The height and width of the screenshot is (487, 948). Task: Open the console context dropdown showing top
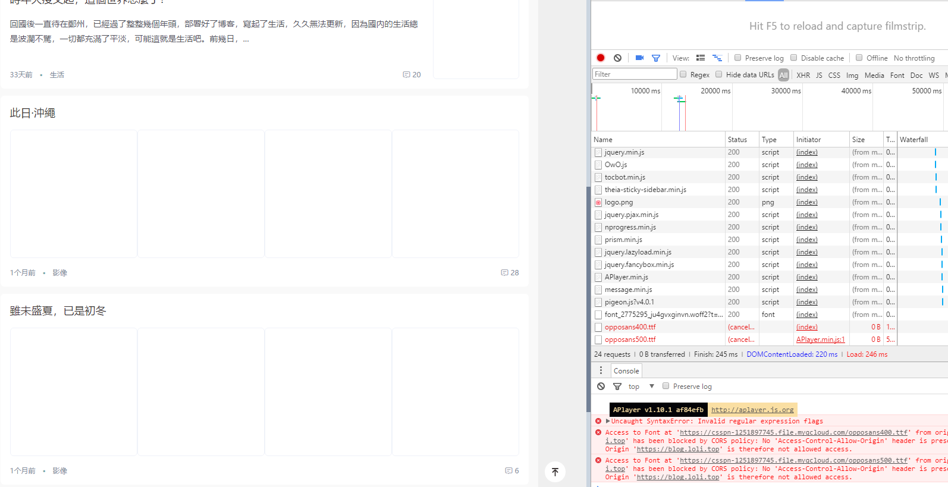click(641, 387)
